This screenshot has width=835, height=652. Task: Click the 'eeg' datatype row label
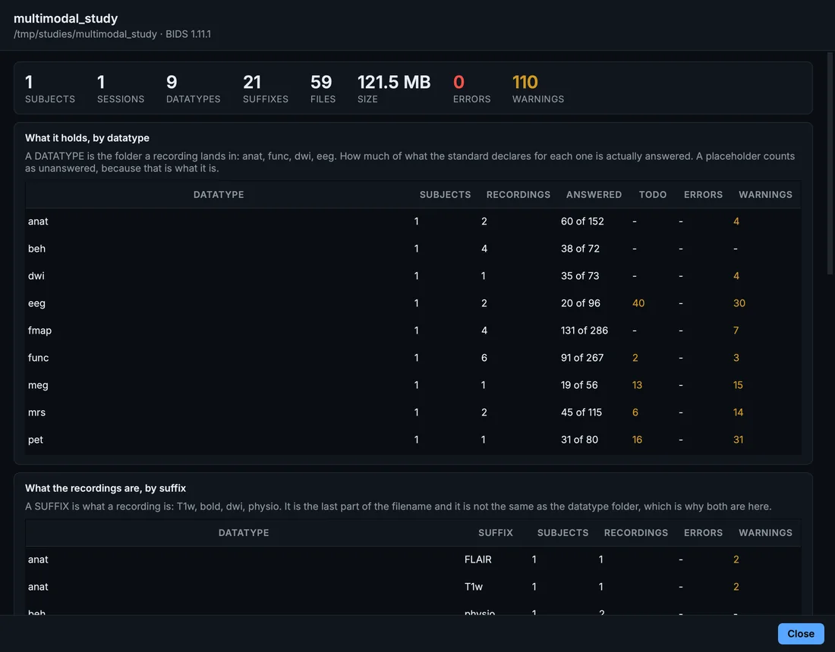pyautogui.click(x=36, y=303)
